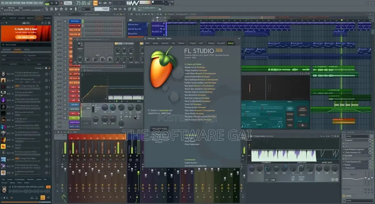Screen dimensions: 375x204
Task: Open the Instrument filter dropdown
Action: 39,55
